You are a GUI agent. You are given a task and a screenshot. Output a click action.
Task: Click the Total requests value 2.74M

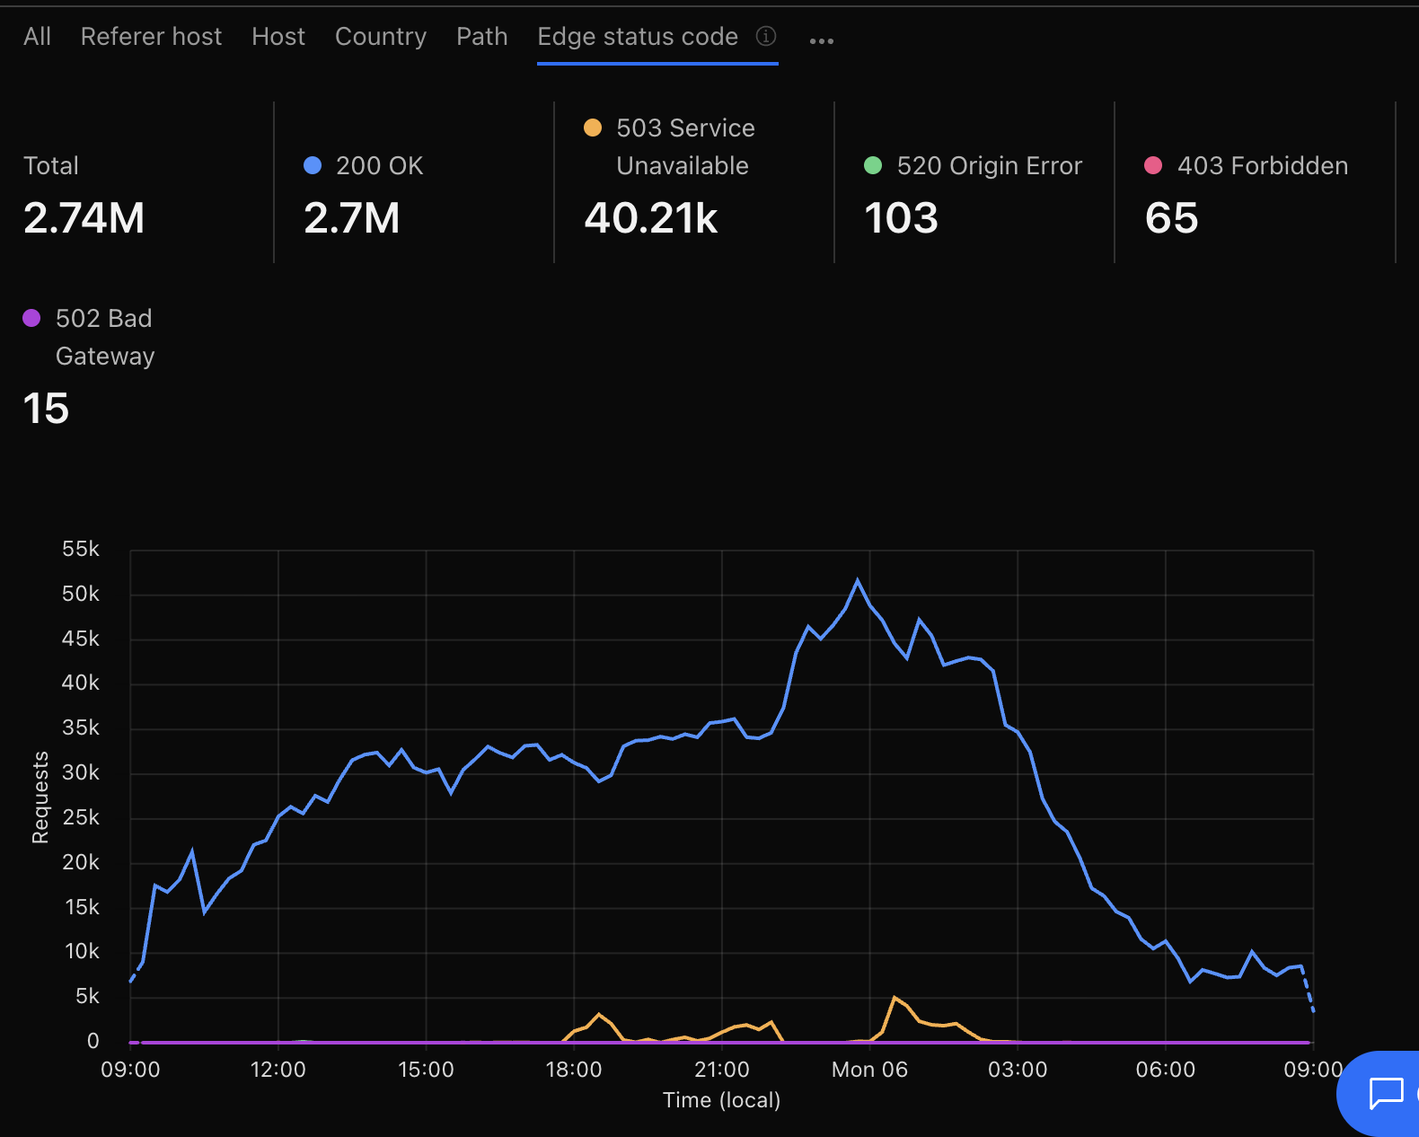pos(84,218)
